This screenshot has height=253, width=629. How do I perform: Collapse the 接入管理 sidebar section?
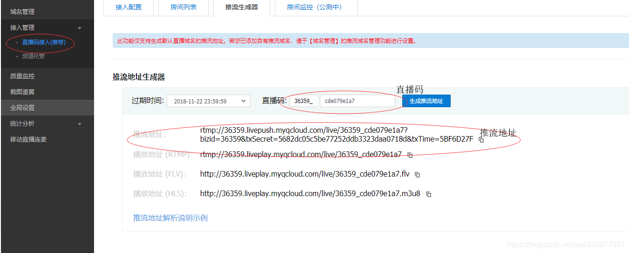click(x=80, y=28)
